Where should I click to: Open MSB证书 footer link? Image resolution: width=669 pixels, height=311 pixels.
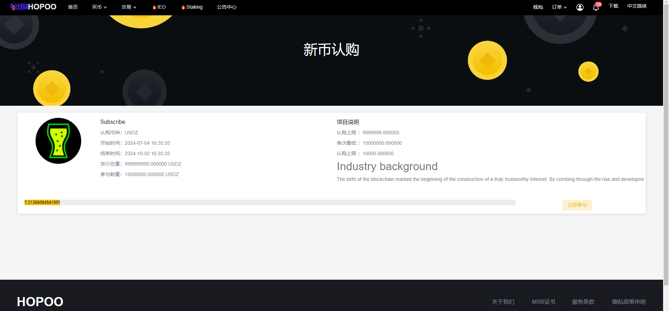[x=543, y=302]
